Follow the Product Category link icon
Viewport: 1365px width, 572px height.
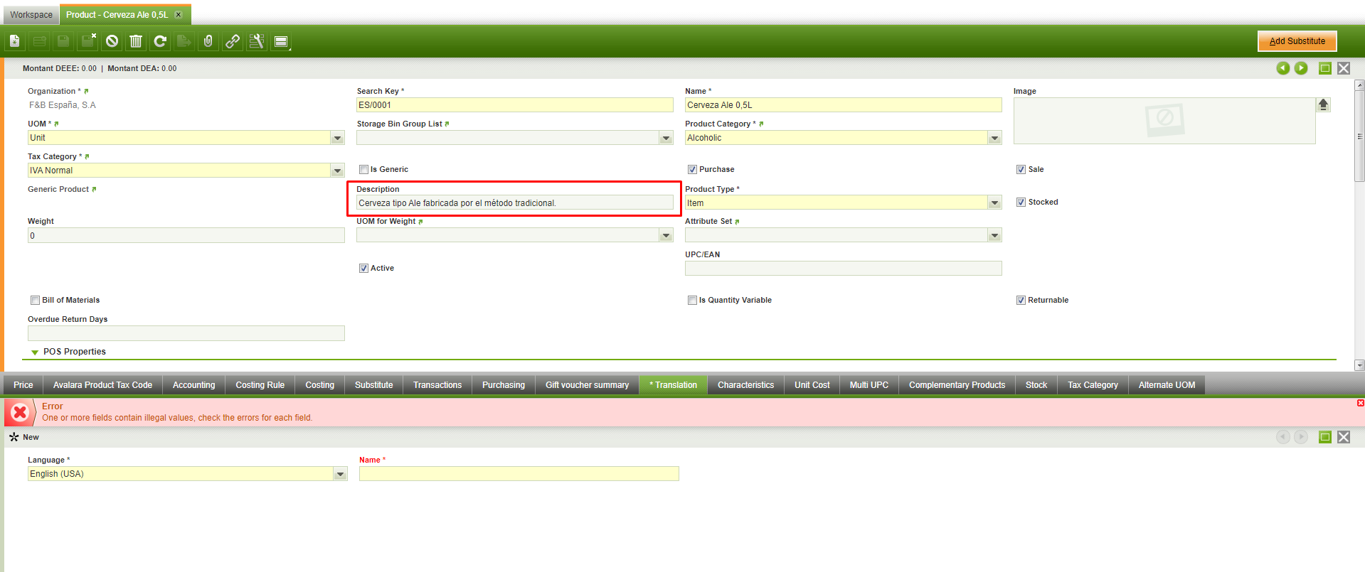[x=761, y=124]
